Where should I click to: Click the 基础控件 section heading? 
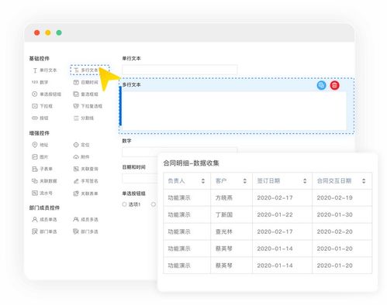pos(39,58)
